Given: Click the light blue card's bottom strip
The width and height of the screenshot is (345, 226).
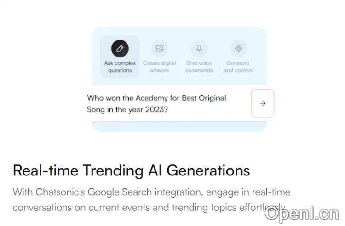Looking at the screenshot, I should [x=179, y=127].
